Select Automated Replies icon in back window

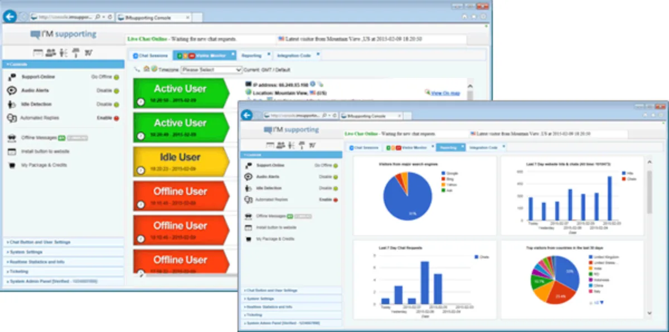click(x=12, y=118)
